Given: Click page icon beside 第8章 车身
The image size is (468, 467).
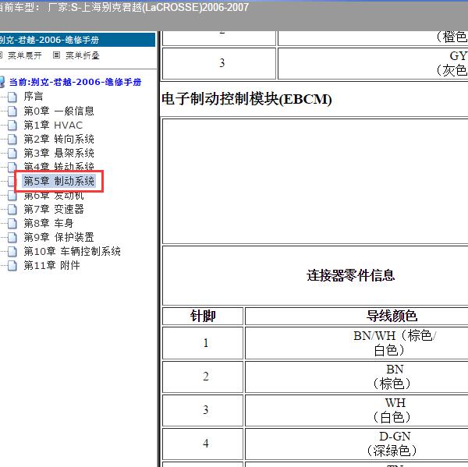Looking at the screenshot, I should click(12, 223).
